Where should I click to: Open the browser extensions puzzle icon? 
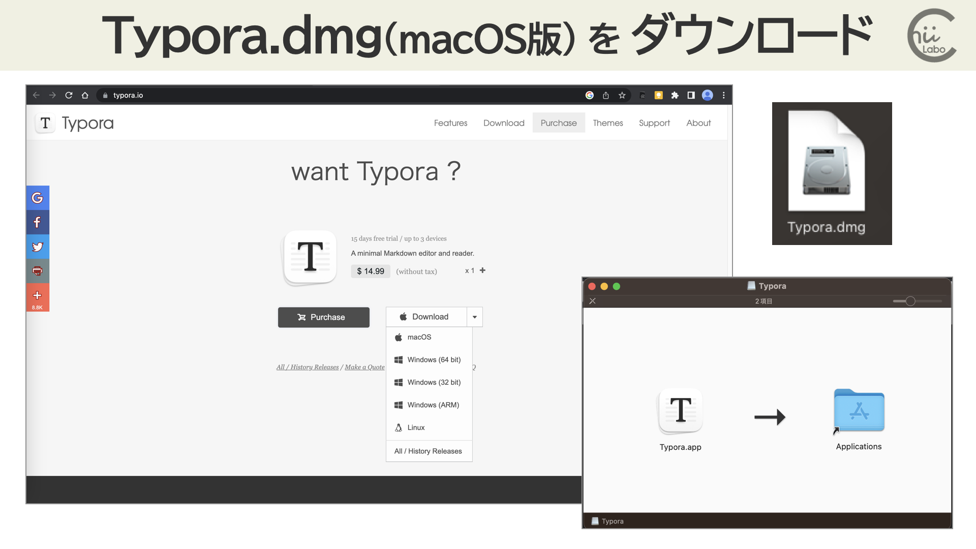coord(675,95)
